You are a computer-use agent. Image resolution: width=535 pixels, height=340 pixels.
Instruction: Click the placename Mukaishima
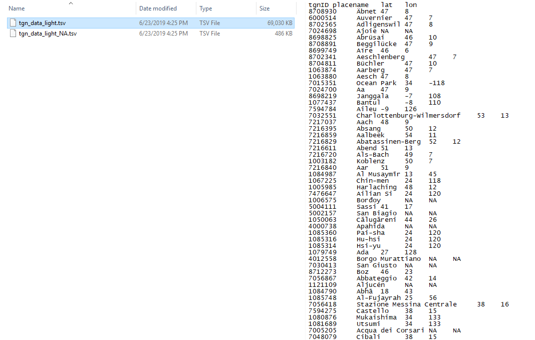point(376,317)
